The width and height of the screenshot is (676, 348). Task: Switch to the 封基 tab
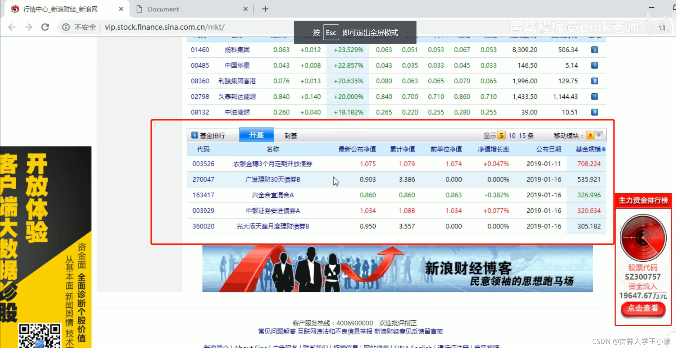point(290,135)
